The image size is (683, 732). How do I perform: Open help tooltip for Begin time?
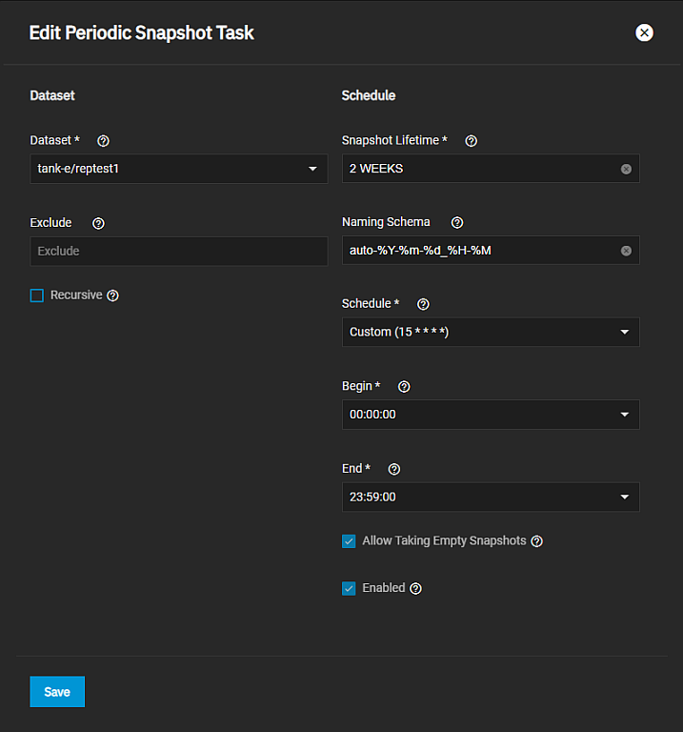pos(404,387)
